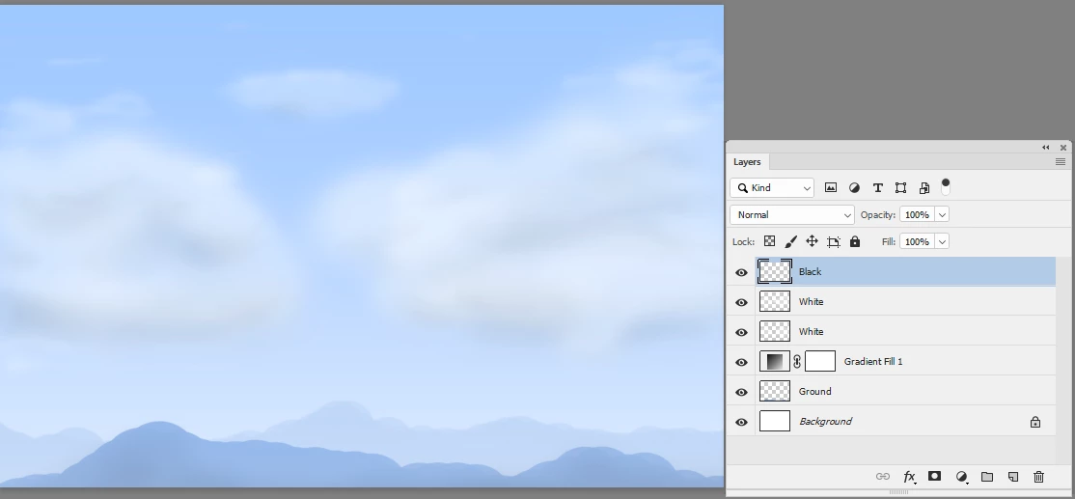Screen dimensions: 1075x499
Task: Click the panel resize grip at bottom
Action: coord(898,492)
